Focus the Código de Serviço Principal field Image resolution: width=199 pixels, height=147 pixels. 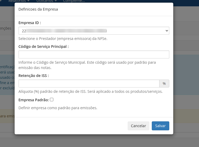click(x=94, y=54)
